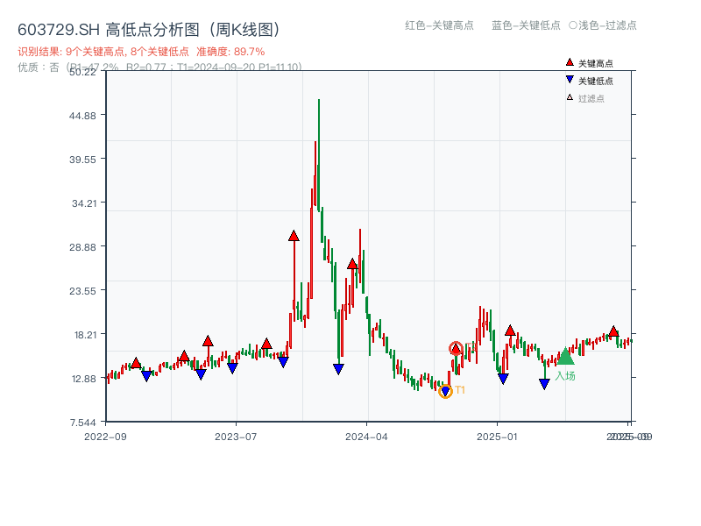This screenshot has width=701, height=526.
Task: Click the leftmost red high-point triangle near 2022-09
Action: pos(137,360)
